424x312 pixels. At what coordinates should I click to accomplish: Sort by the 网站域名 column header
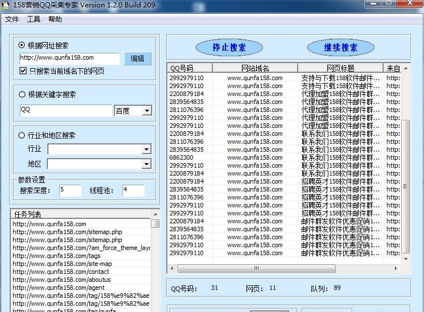255,68
